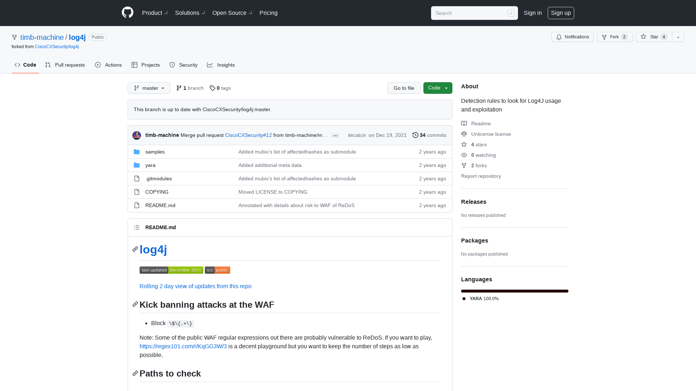
Task: View all 34 commits
Action: 429,135
